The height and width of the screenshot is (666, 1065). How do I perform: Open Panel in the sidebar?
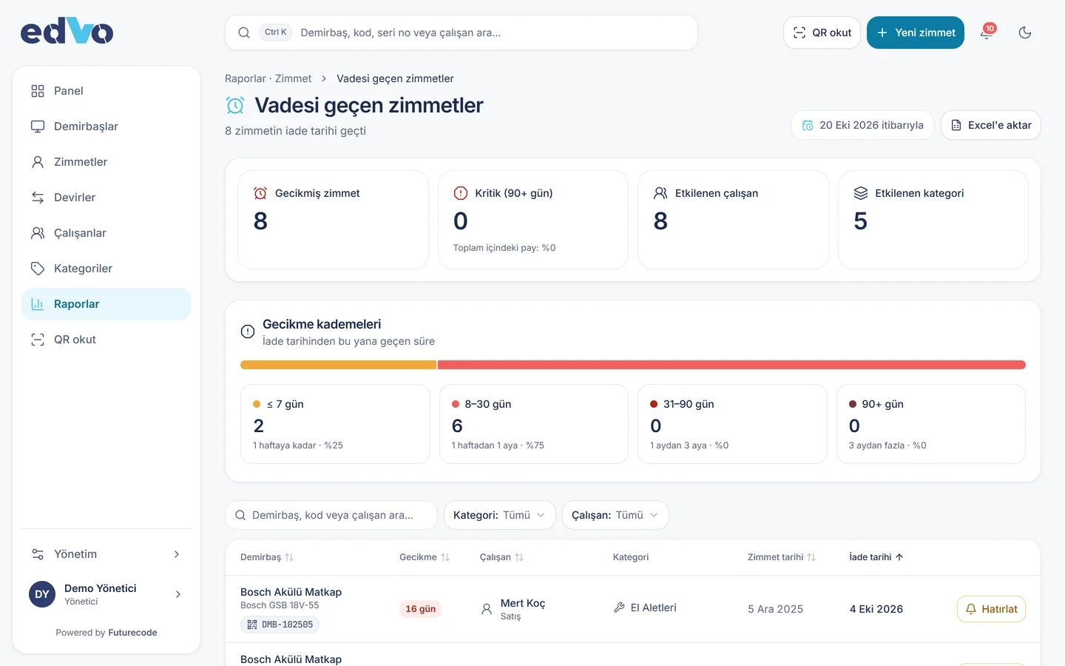pyautogui.click(x=106, y=91)
